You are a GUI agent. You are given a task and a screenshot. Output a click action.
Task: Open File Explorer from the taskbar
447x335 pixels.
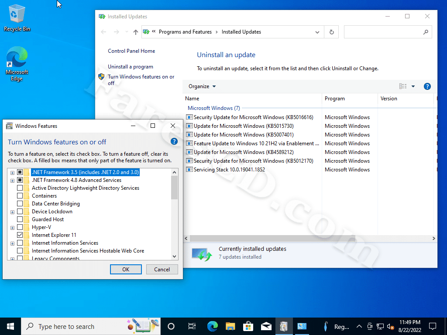(x=230, y=326)
